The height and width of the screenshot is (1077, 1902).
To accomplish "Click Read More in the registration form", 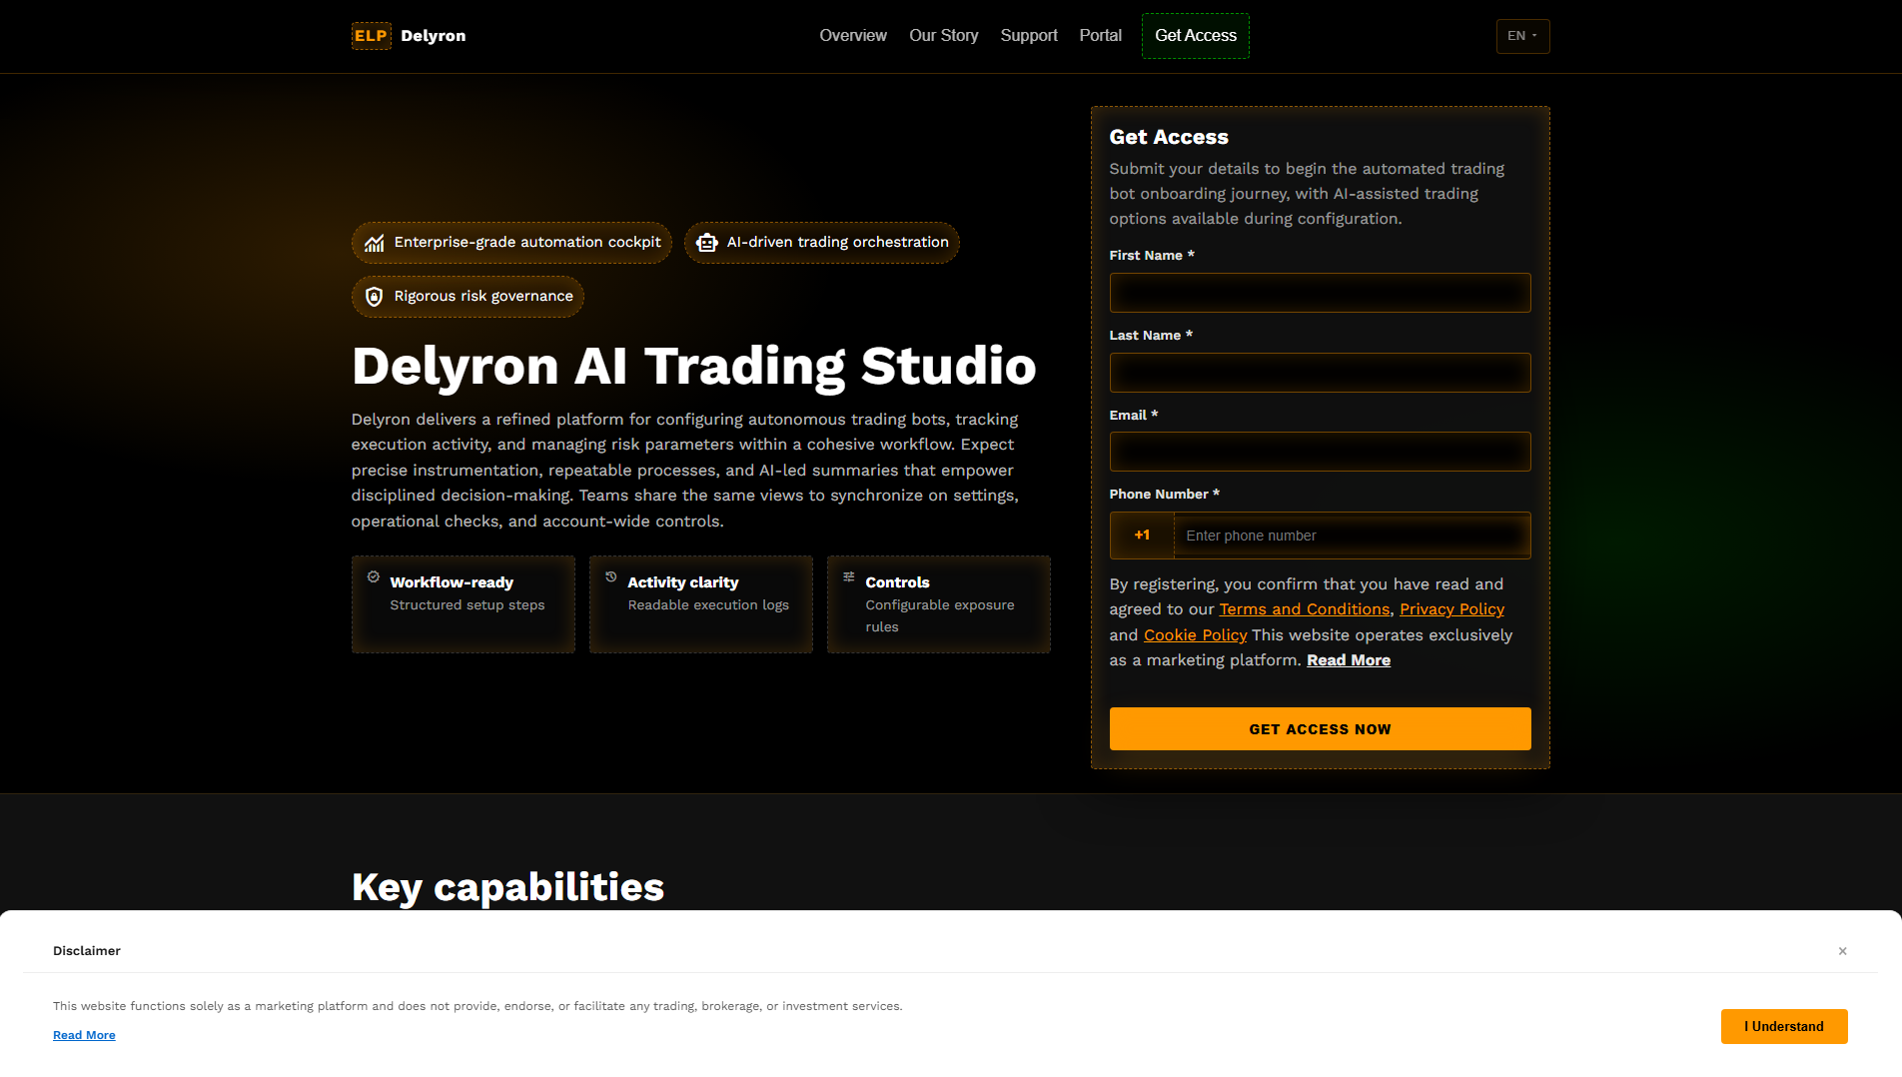I will (x=1349, y=660).
